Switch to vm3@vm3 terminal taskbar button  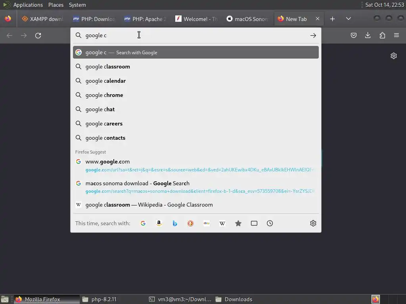click(x=180, y=299)
